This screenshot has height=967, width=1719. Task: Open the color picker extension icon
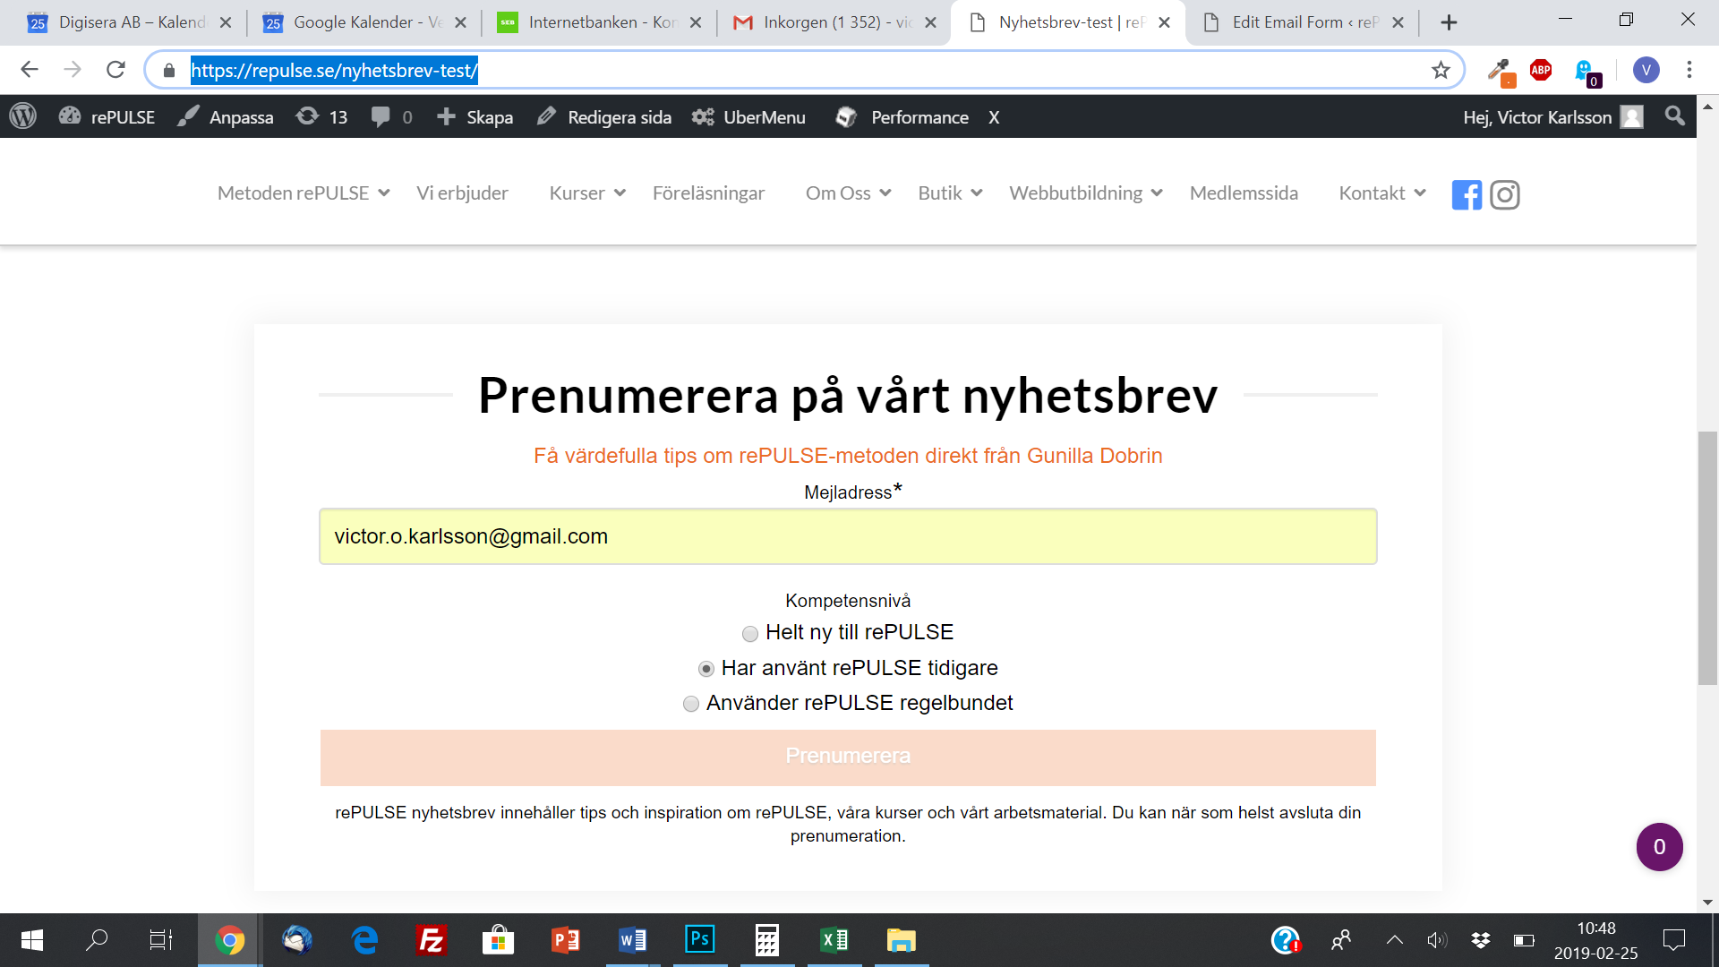(1501, 71)
